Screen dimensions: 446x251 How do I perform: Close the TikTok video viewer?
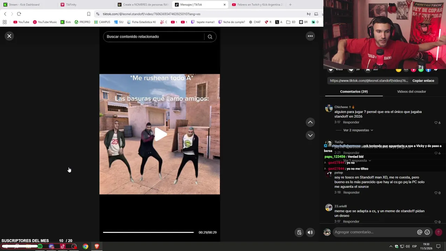9,36
